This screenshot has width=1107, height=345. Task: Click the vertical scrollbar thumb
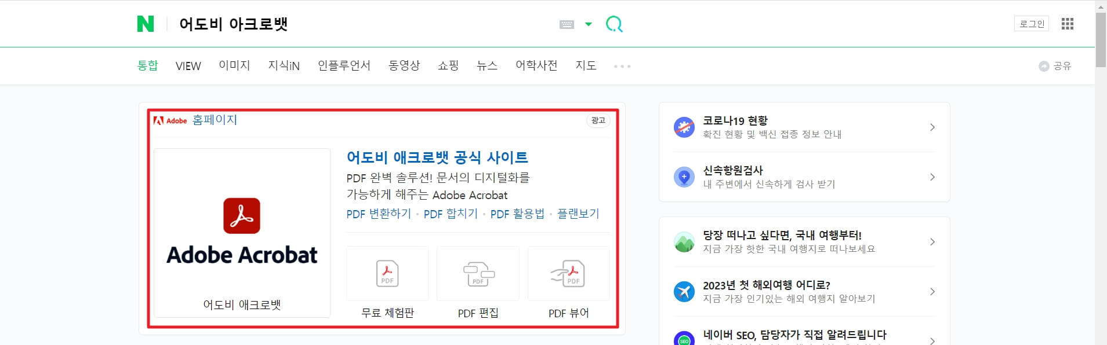pyautogui.click(x=1101, y=39)
